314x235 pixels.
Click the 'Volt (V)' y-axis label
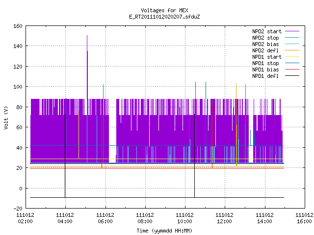[6, 117]
